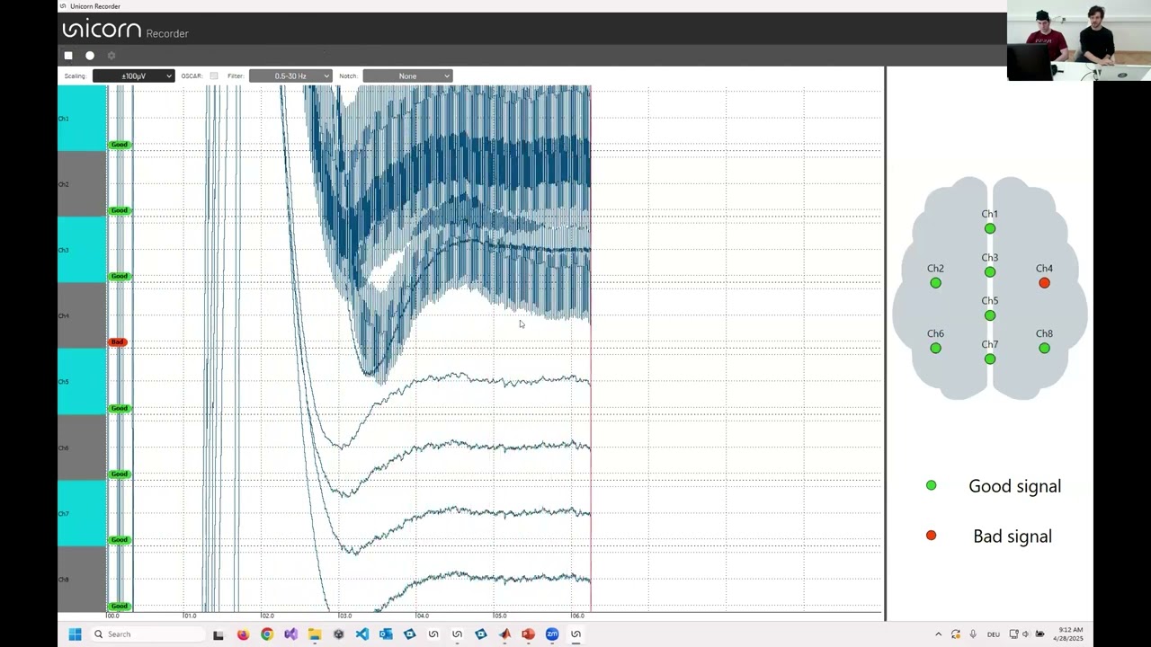Click the Ch7 electrode dot on brain map

[x=990, y=359]
